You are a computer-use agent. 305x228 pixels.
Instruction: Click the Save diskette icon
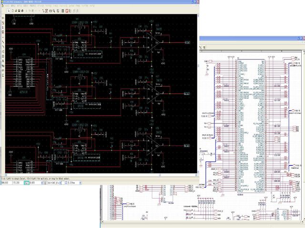click(19, 11)
